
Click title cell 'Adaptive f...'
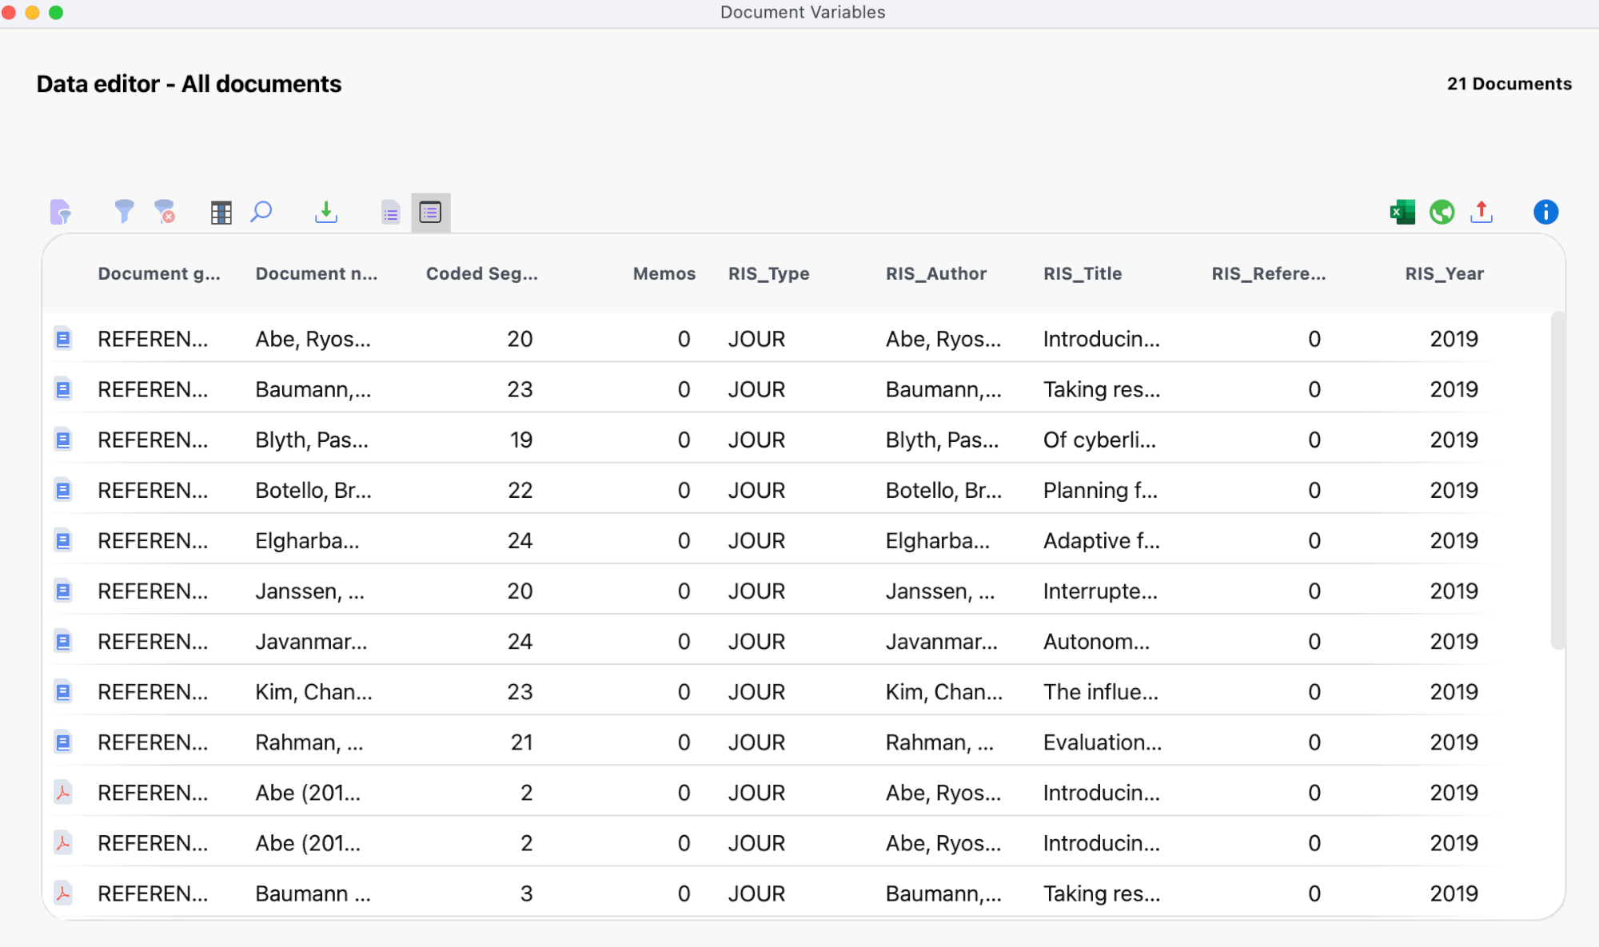[1102, 540]
